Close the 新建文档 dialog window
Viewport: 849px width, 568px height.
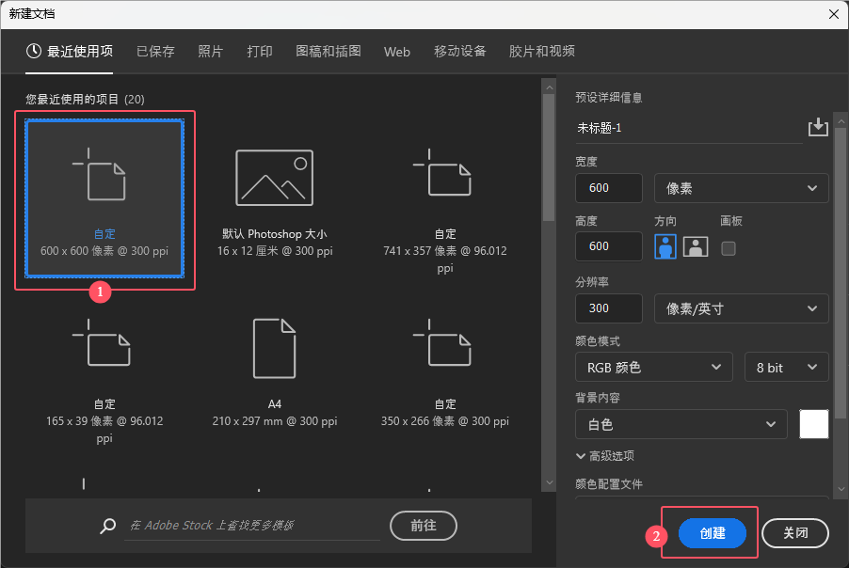point(834,14)
